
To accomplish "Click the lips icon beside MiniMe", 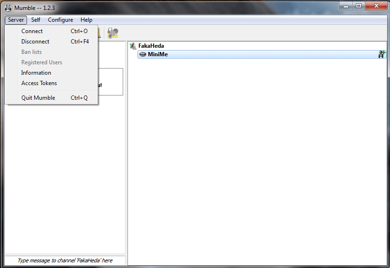I will [143, 54].
